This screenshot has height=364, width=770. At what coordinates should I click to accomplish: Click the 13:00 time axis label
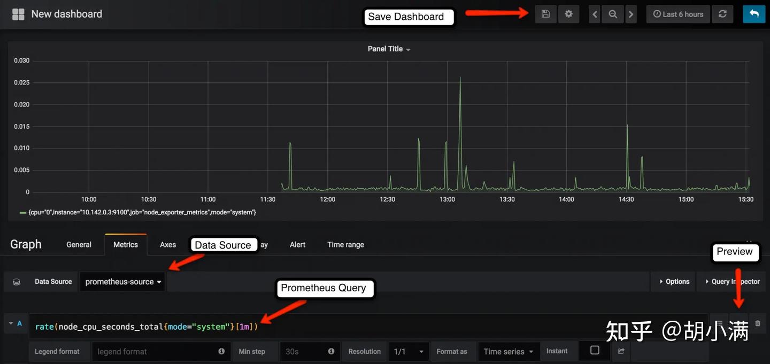click(447, 199)
